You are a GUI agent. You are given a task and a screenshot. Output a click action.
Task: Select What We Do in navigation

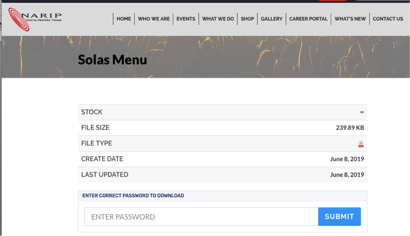[218, 19]
